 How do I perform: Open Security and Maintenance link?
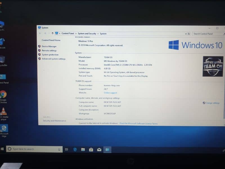[x=54, y=121]
